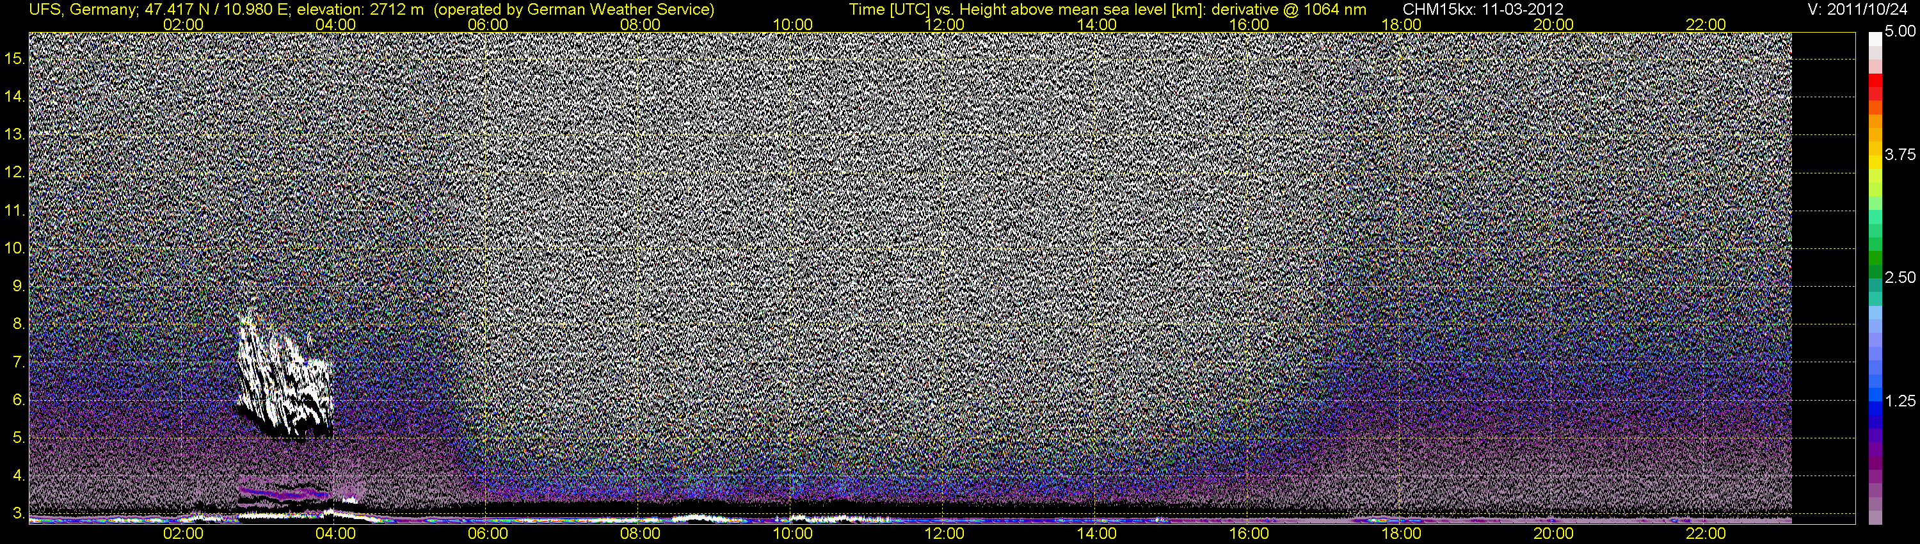Pick the green segment of the color scale
Screen dimensions: 1920x544
click(x=1875, y=259)
